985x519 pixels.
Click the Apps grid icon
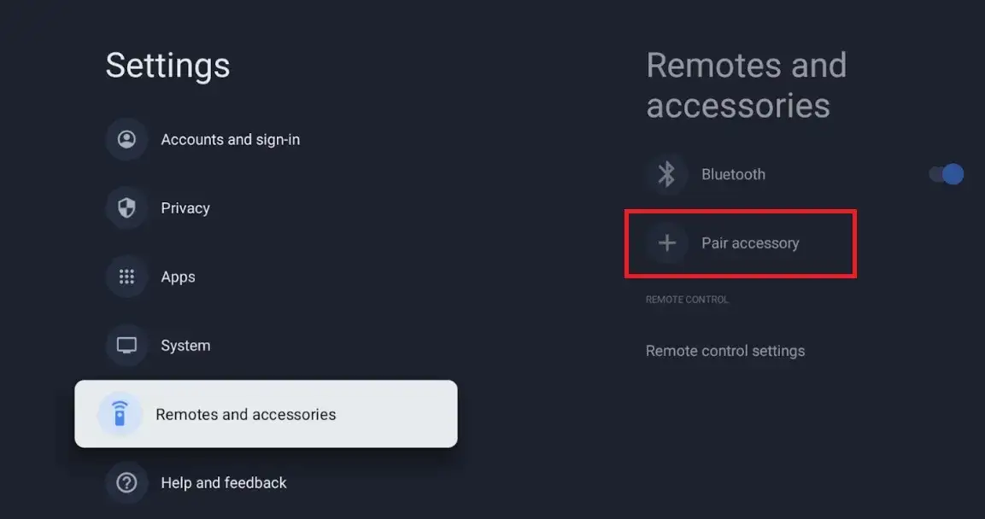coord(126,276)
